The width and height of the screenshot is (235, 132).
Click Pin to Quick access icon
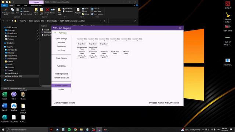click(x=6, y=11)
